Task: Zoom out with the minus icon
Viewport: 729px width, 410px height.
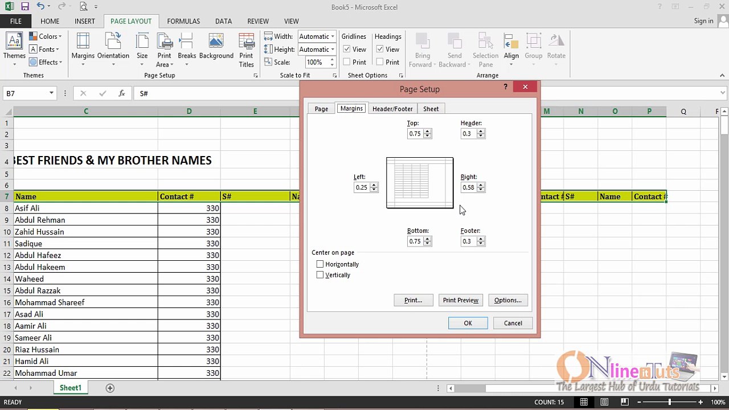Action: coord(641,402)
